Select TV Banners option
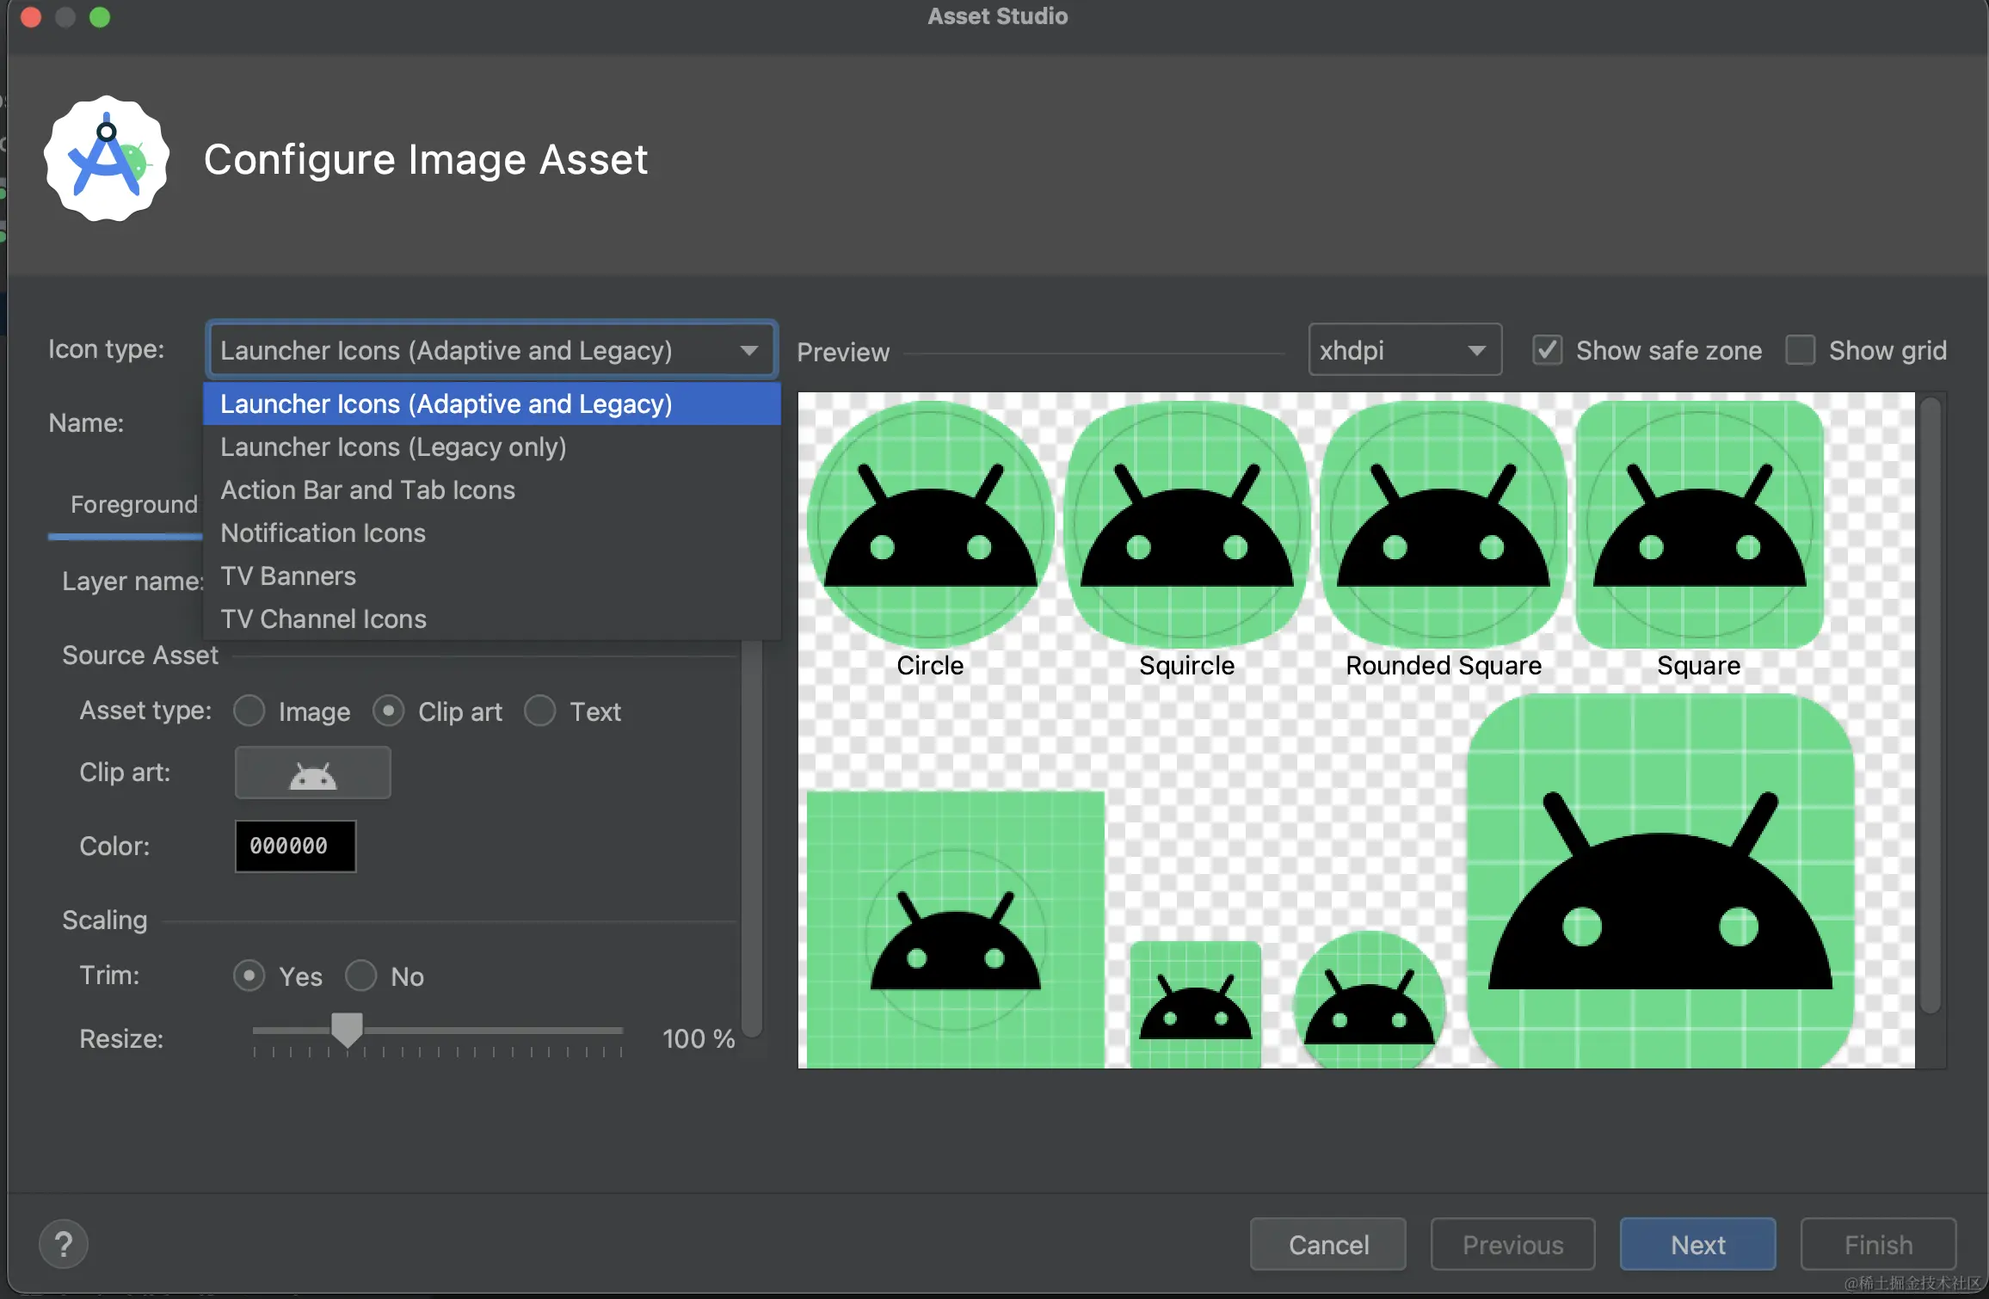Viewport: 1989px width, 1299px height. pyautogui.click(x=492, y=576)
